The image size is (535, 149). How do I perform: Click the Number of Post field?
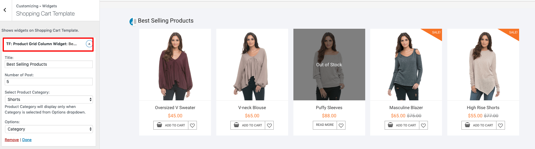point(49,82)
